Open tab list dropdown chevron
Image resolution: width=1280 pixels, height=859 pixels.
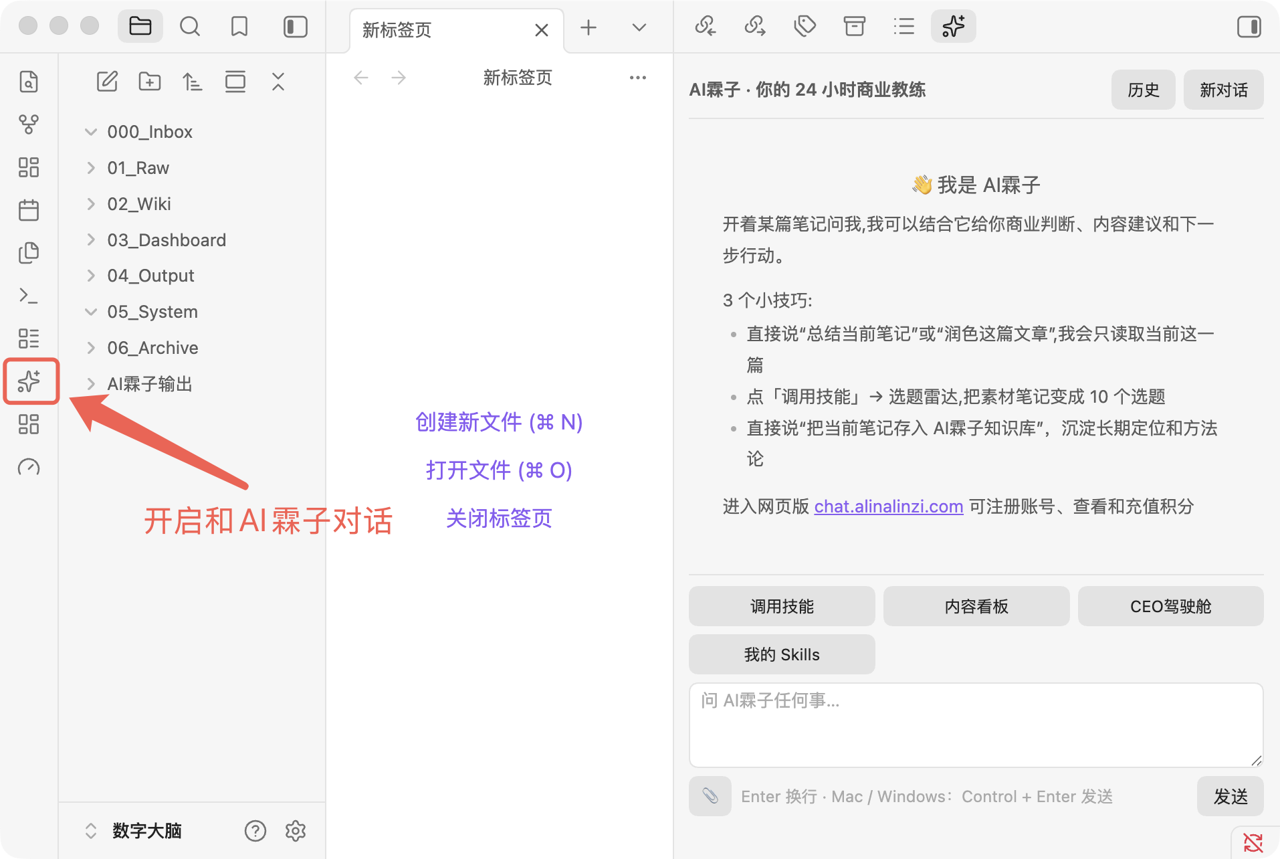(639, 27)
